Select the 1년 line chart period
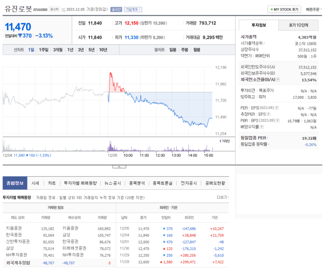 (70, 50)
